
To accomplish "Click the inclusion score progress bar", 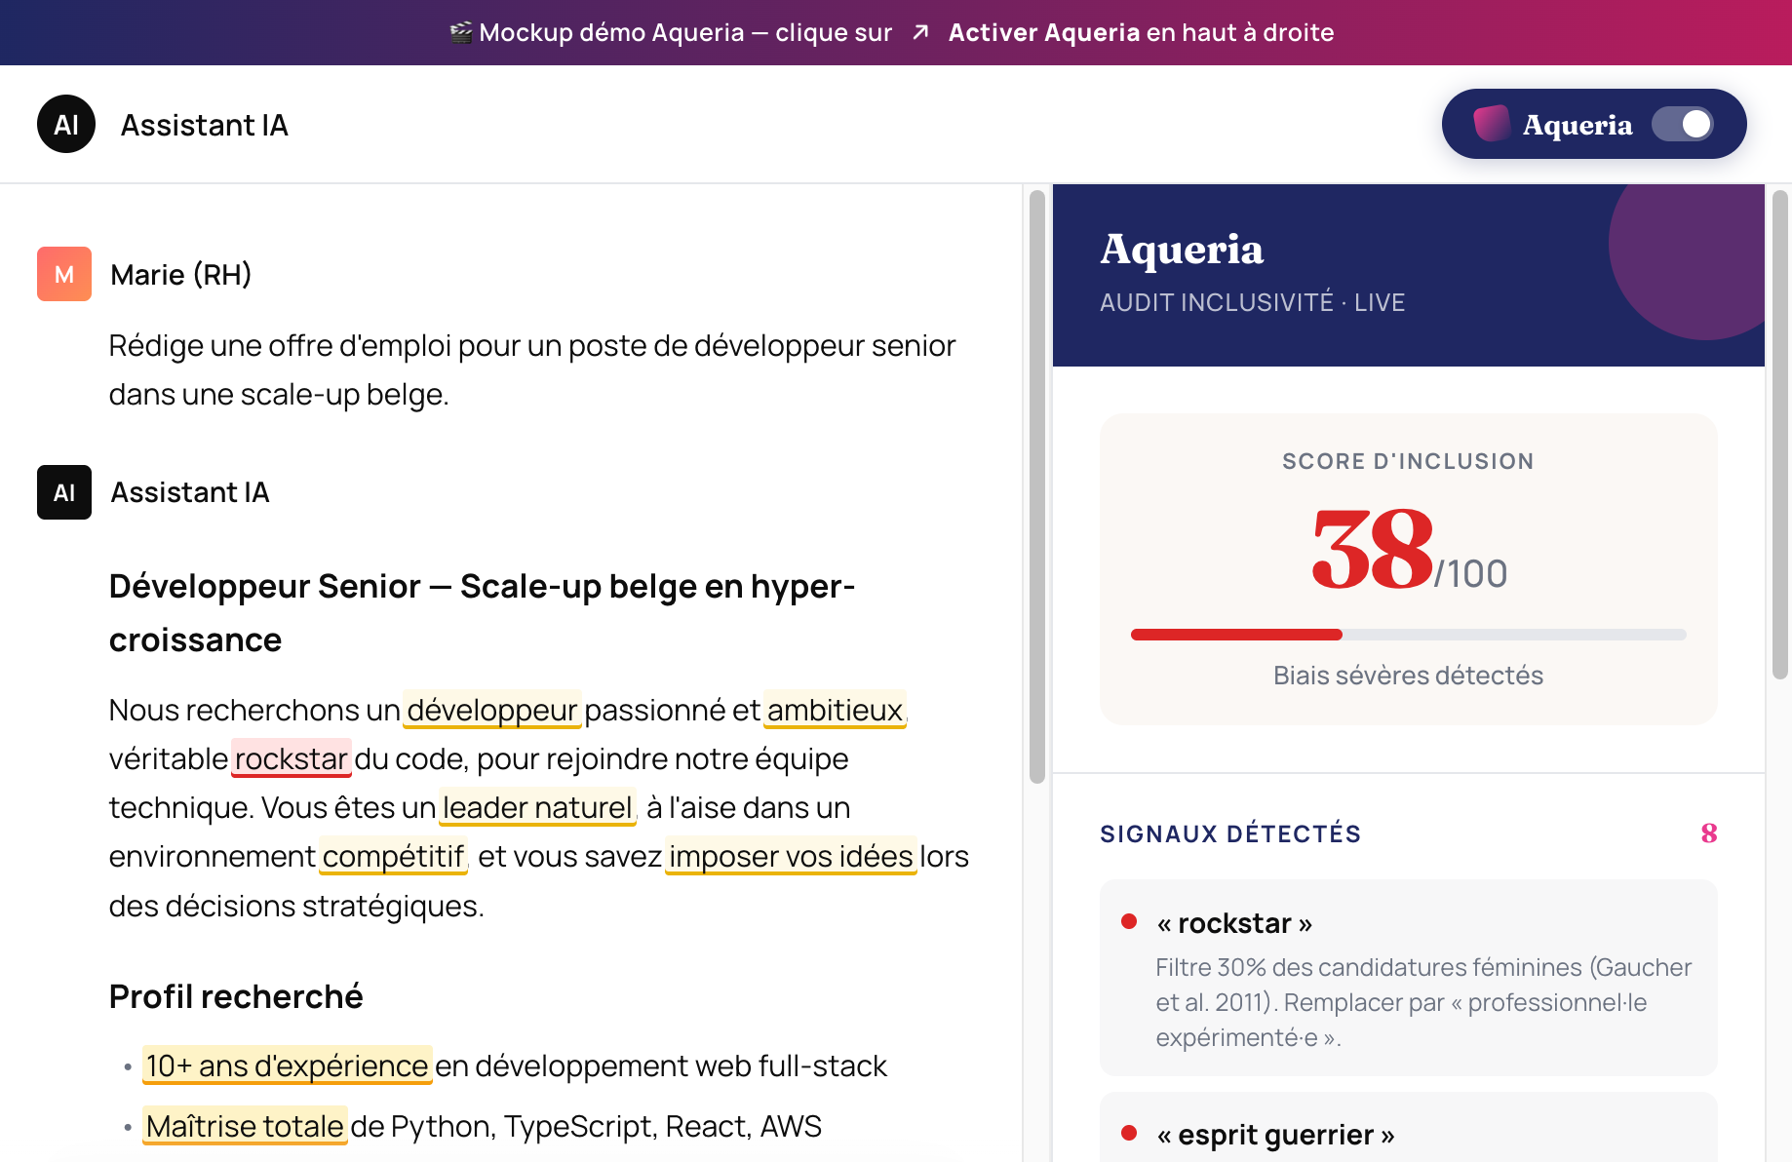I will [1408, 635].
